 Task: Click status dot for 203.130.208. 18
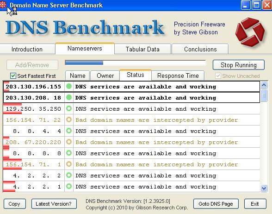[69, 97]
